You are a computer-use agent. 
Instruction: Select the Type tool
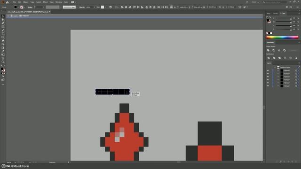click(x=3, y=34)
